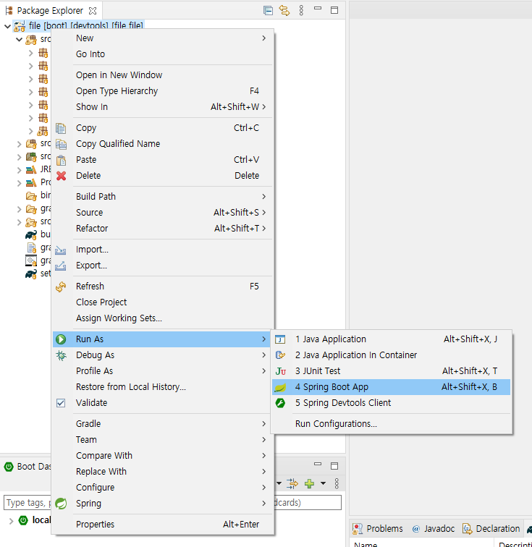Viewport: 532px width, 547px height.
Task: Open the Source submenu
Action: pos(163,213)
